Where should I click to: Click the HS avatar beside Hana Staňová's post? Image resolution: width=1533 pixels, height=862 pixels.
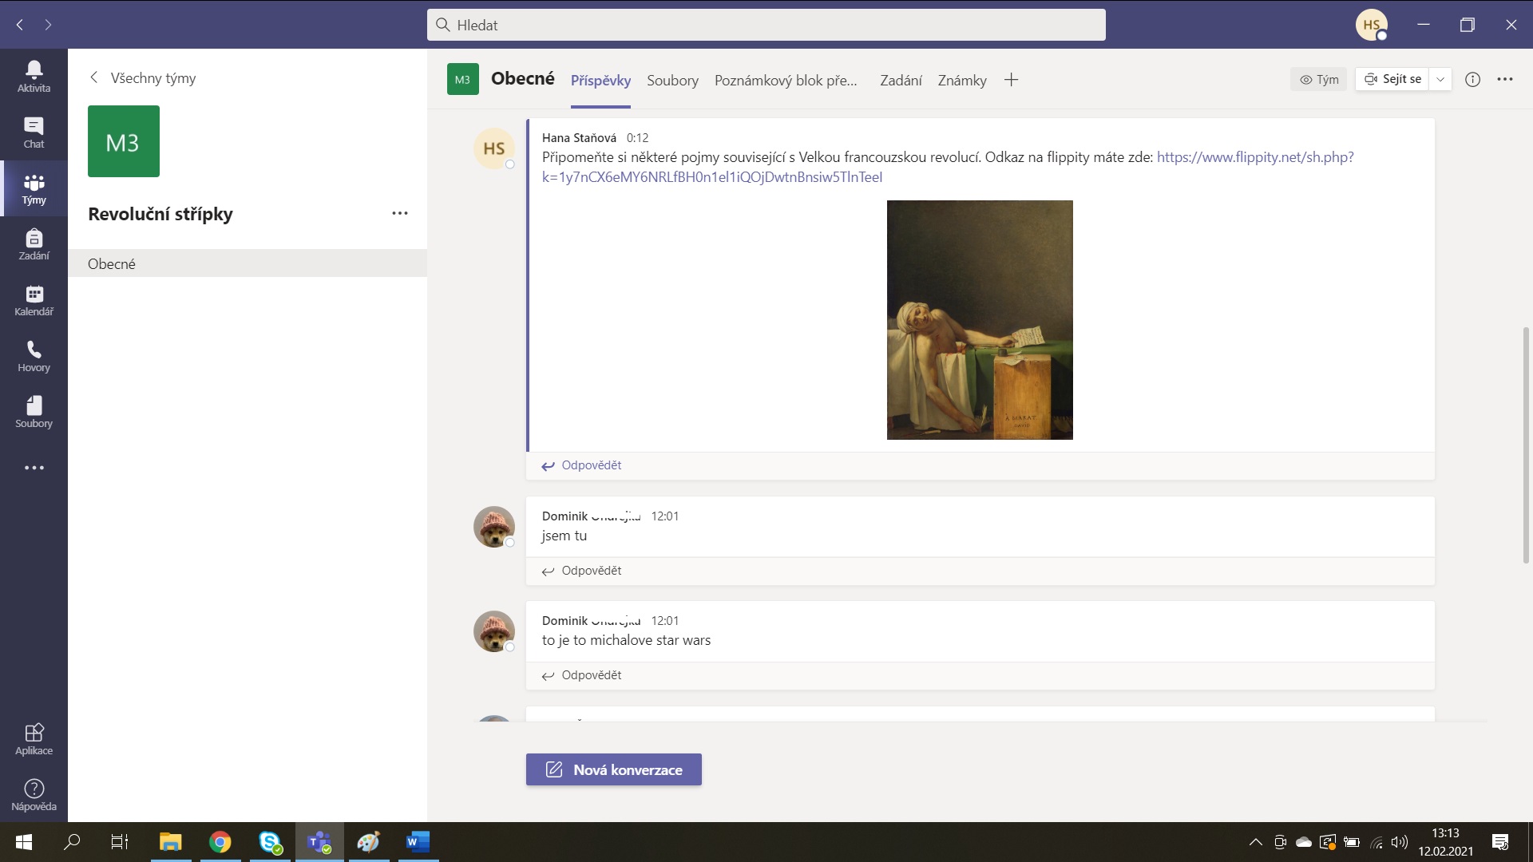coord(494,148)
